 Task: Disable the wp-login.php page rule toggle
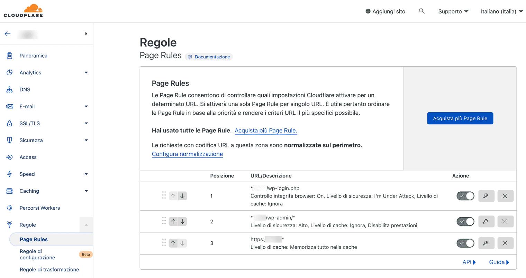pyautogui.click(x=465, y=196)
